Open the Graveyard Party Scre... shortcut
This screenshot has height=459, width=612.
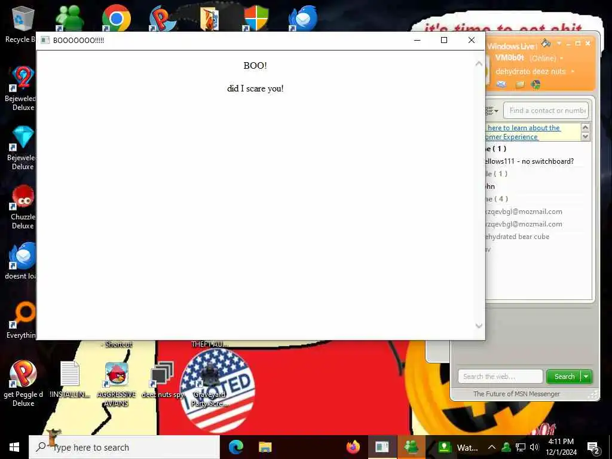coord(209,384)
